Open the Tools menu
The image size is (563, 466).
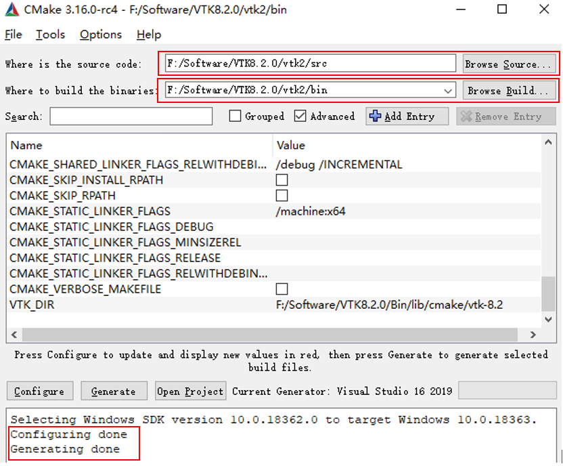click(50, 35)
